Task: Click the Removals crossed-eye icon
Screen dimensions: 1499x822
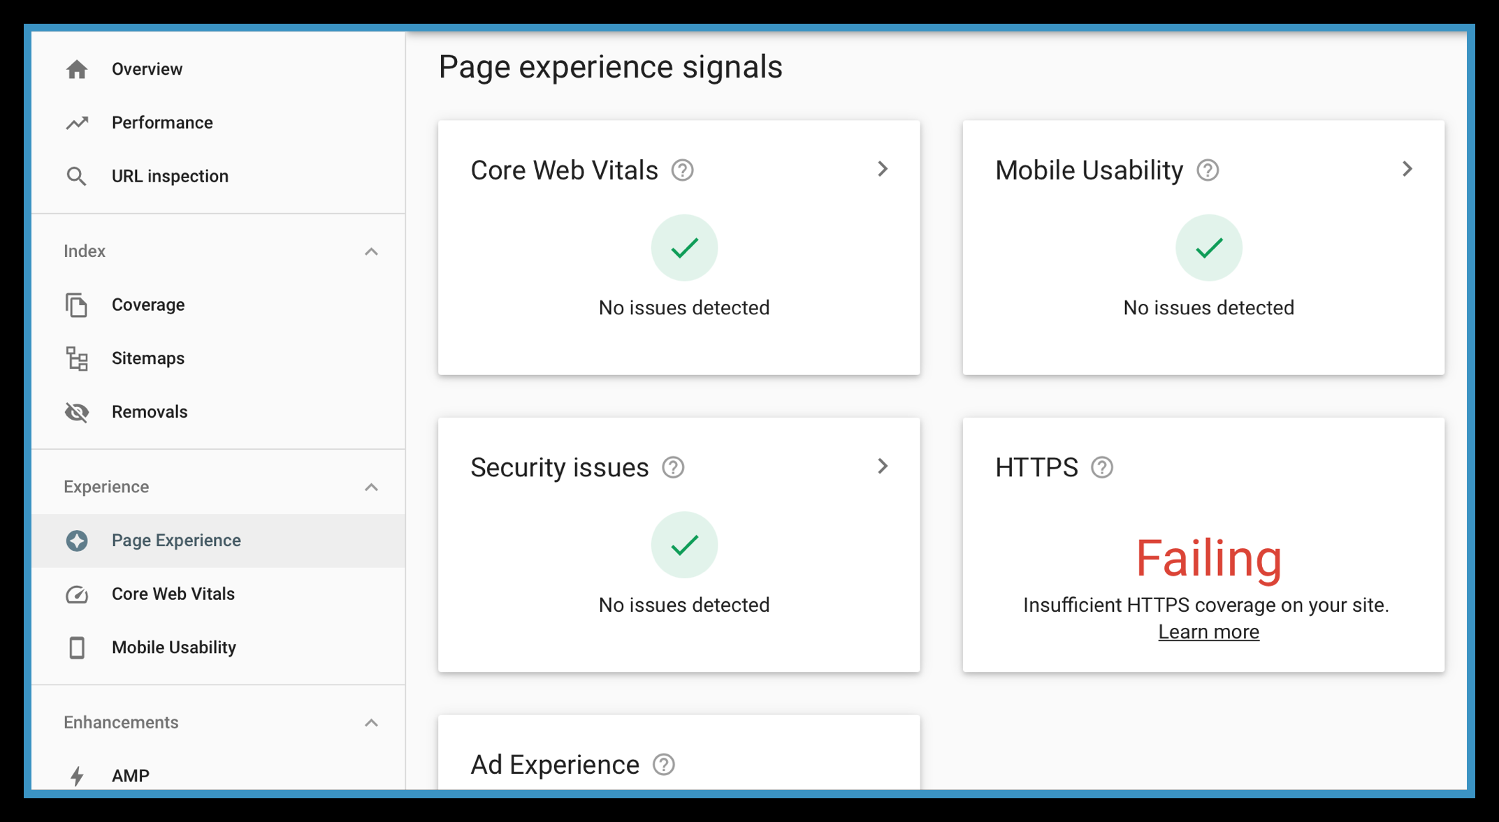Action: click(x=77, y=412)
